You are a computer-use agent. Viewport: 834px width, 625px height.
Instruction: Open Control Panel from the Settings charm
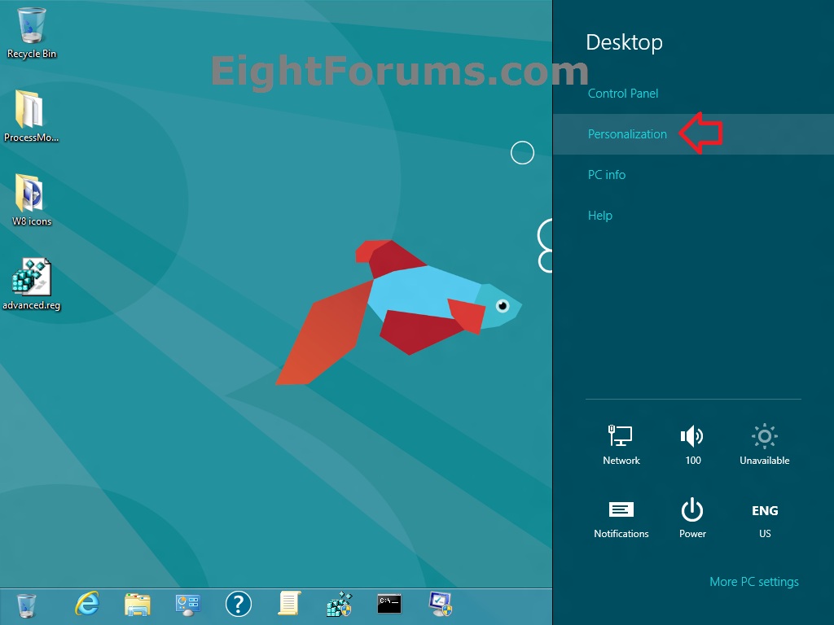point(623,94)
